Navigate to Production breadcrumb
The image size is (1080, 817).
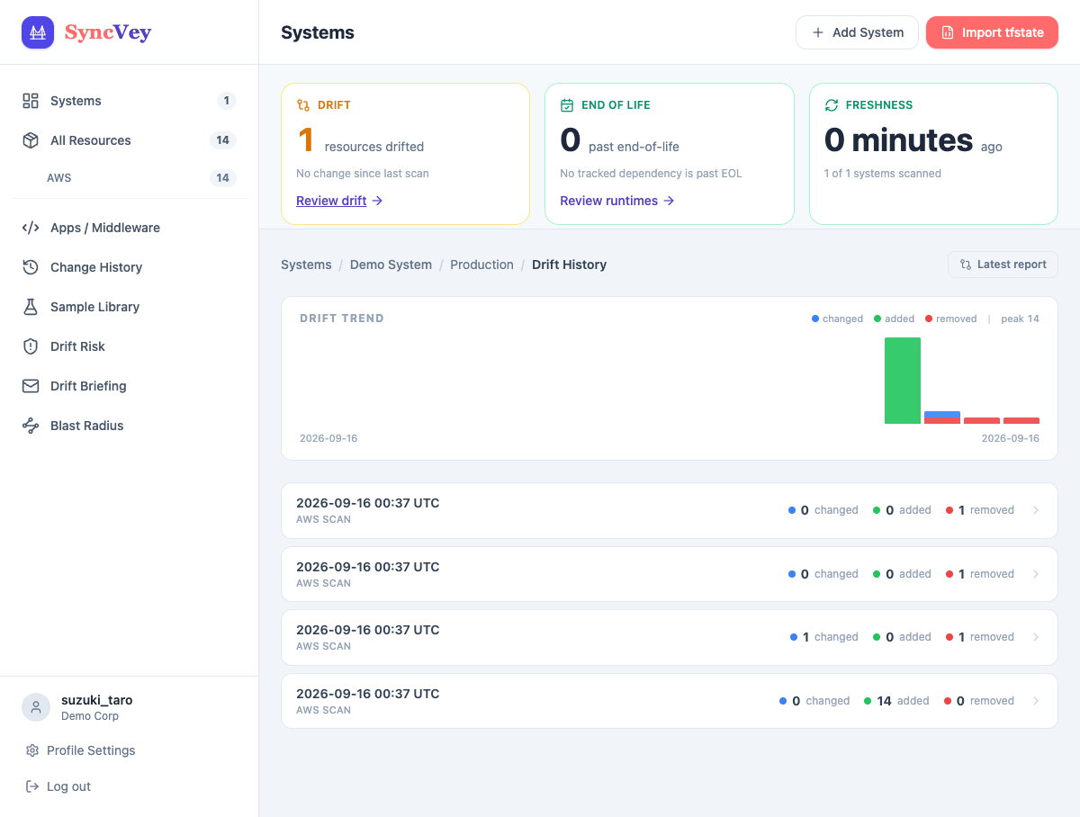click(481, 265)
